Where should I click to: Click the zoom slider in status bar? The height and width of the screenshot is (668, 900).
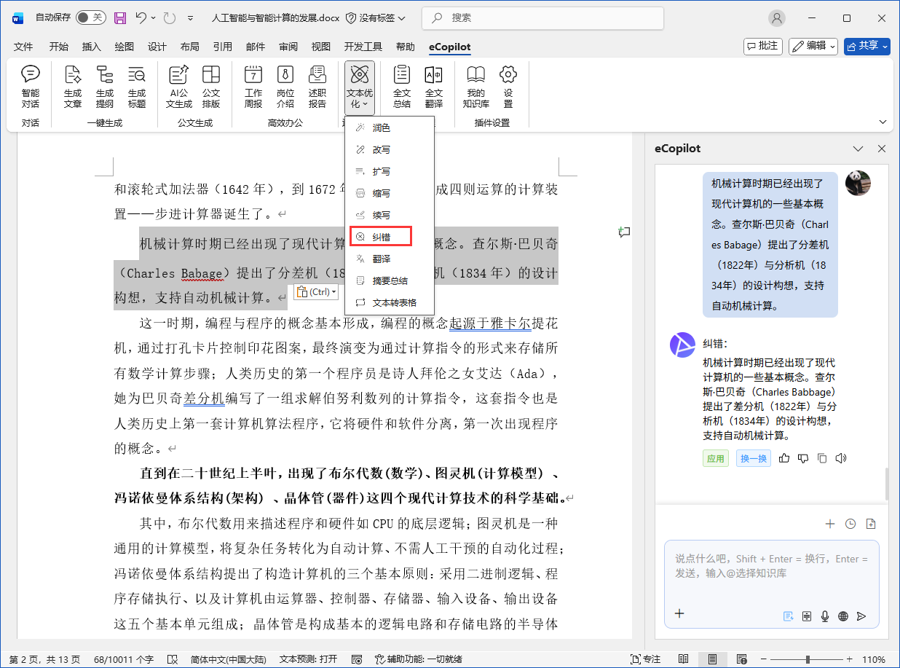click(807, 659)
